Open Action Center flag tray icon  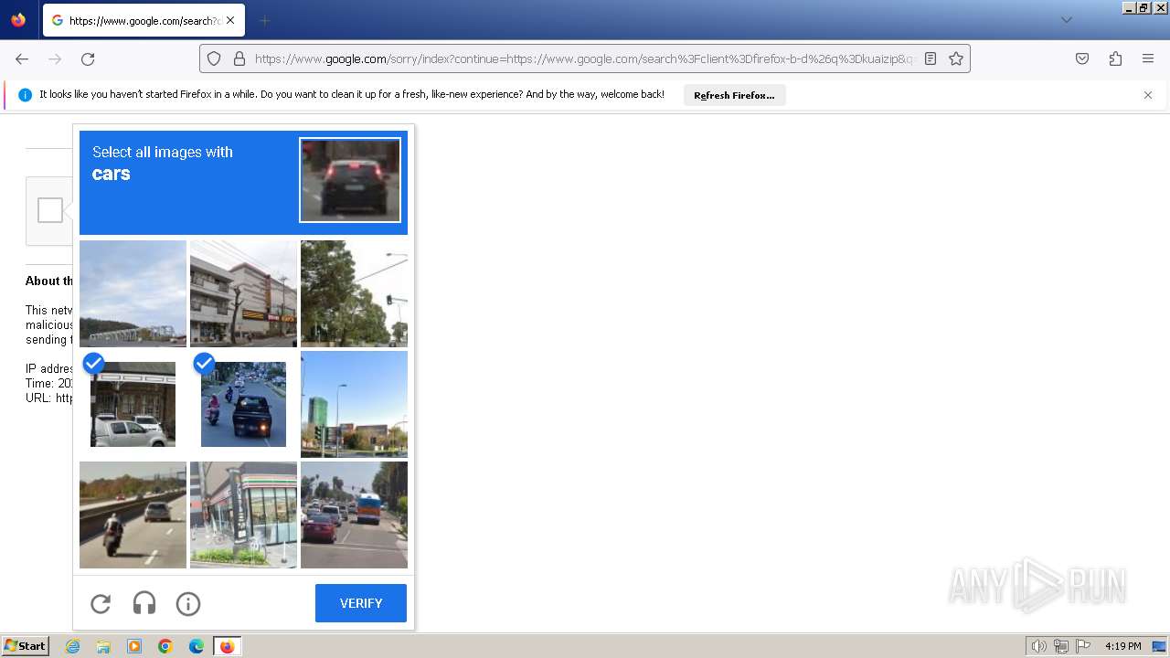click(x=1083, y=646)
